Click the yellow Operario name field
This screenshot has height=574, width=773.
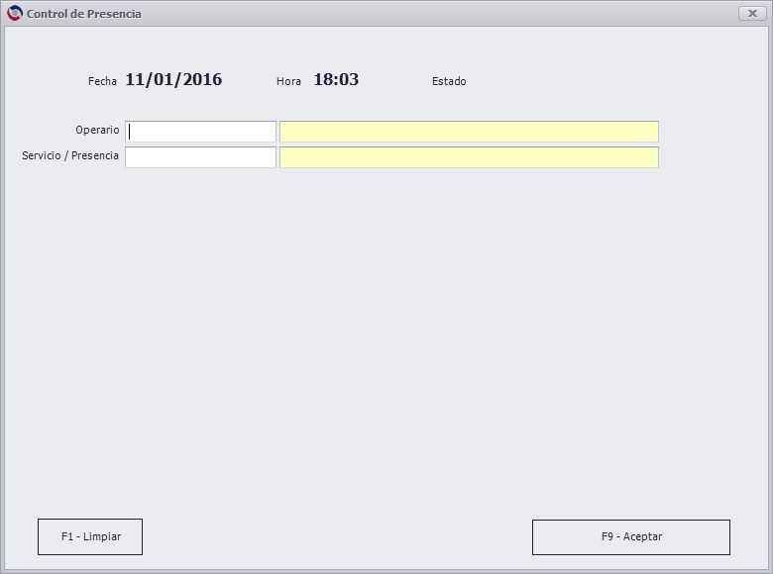click(469, 132)
